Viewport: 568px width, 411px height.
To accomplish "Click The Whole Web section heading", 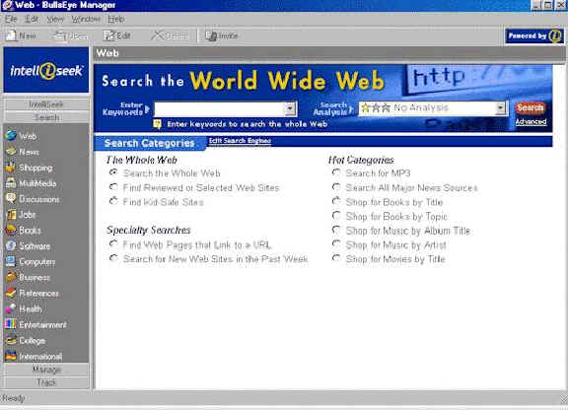I will click(x=142, y=160).
